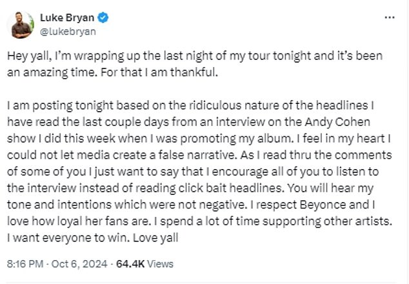This screenshot has width=409, height=284.
Task: Click the opening paragraph starting Hey yall
Action: tap(195, 64)
